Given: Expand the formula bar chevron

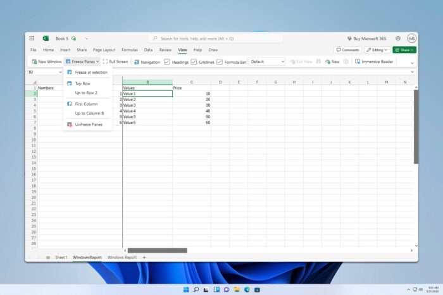Looking at the screenshot, I should [x=412, y=72].
